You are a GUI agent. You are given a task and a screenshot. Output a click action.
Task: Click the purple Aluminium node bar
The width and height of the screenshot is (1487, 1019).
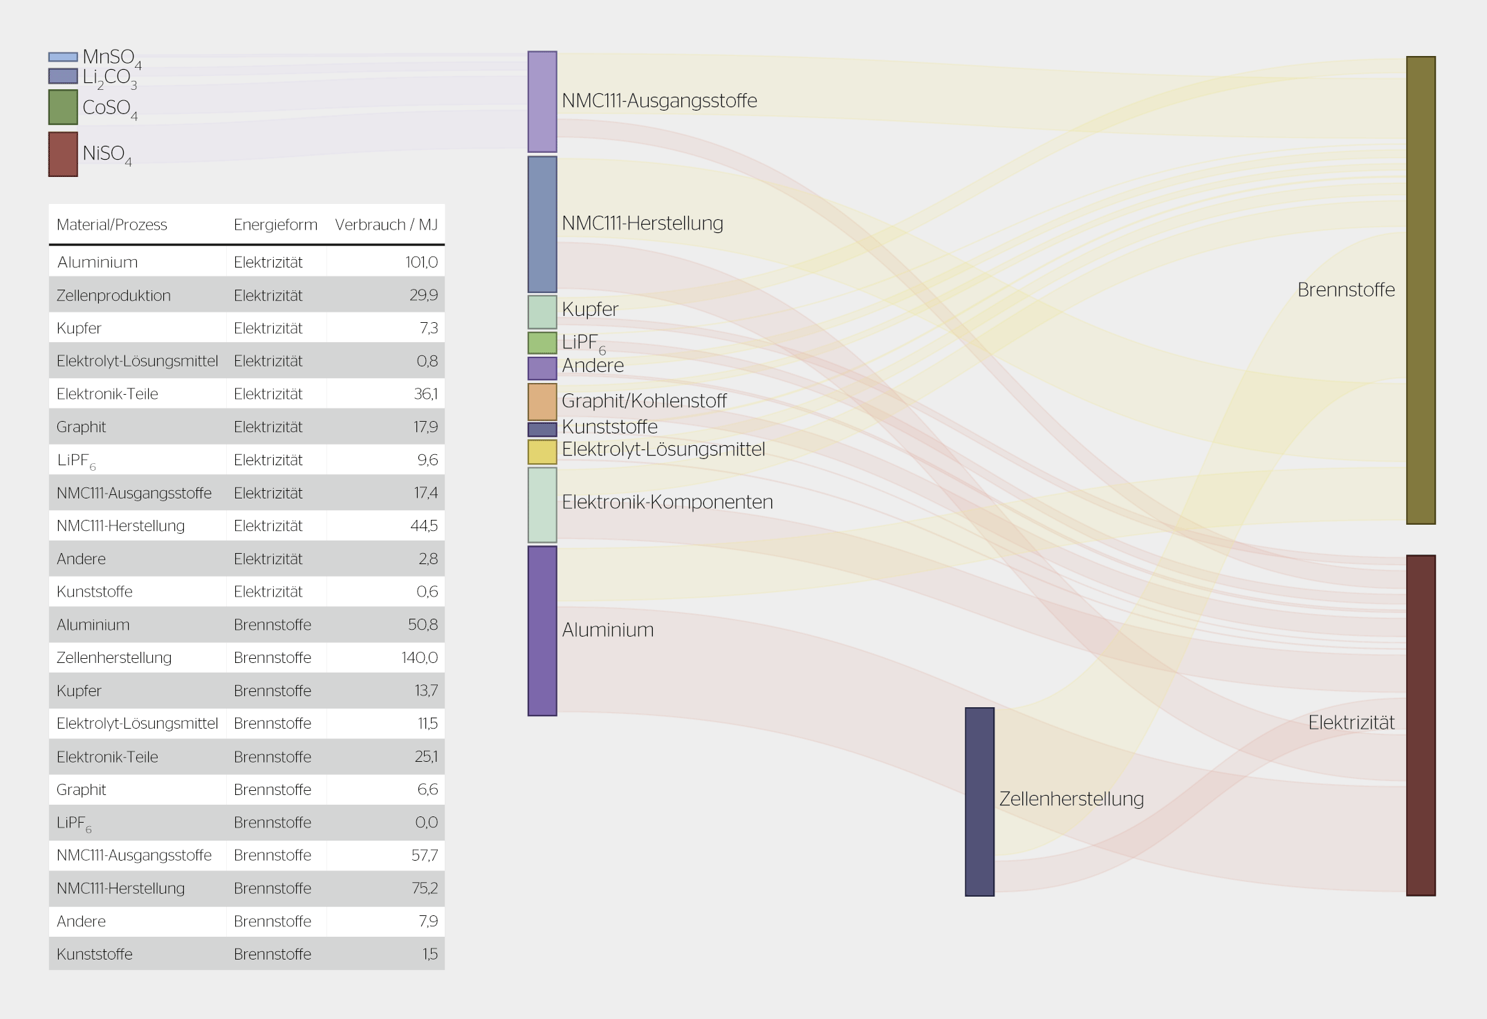pos(542,630)
